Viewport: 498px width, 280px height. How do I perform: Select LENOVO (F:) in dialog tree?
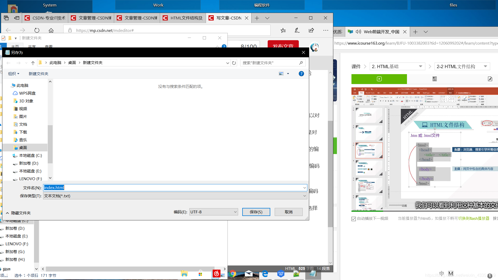pyautogui.click(x=30, y=179)
